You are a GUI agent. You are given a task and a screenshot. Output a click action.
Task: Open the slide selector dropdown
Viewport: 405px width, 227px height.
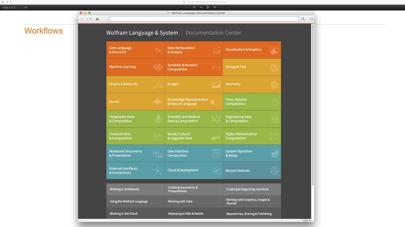(15, 8)
